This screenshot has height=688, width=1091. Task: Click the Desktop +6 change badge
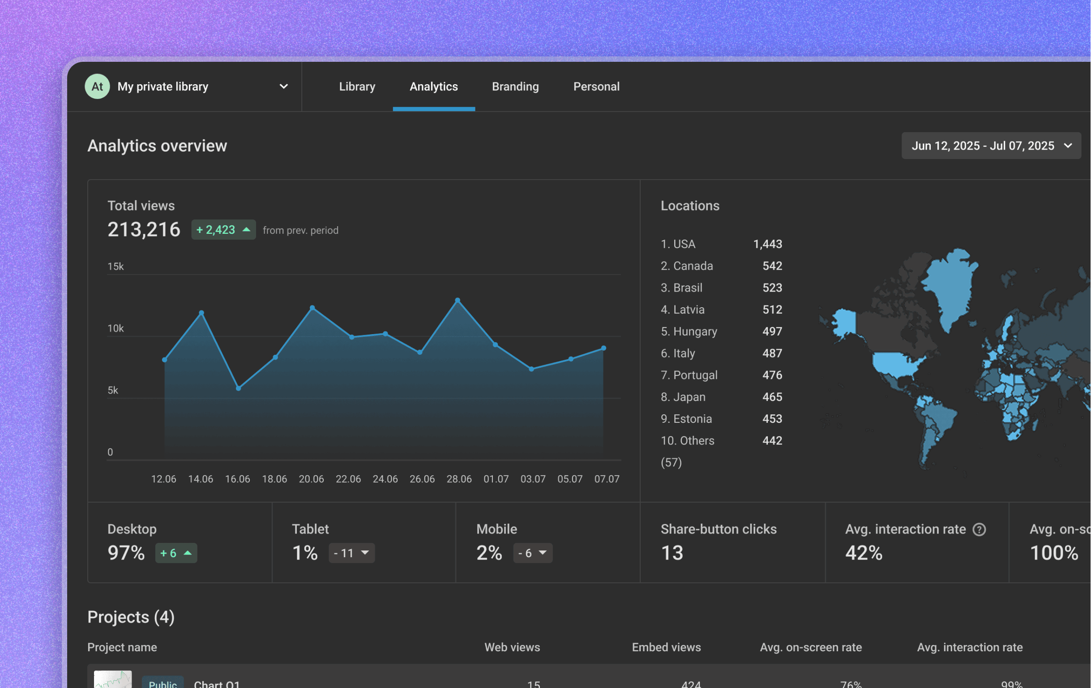click(176, 553)
